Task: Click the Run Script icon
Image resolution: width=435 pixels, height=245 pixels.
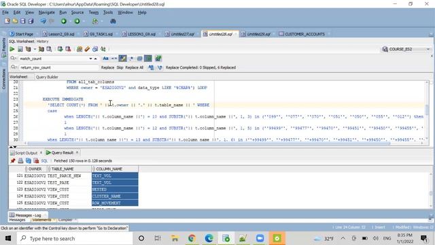Action: click(20, 49)
